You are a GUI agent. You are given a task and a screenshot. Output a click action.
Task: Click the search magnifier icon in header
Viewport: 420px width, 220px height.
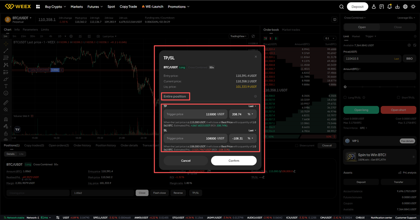point(342,7)
